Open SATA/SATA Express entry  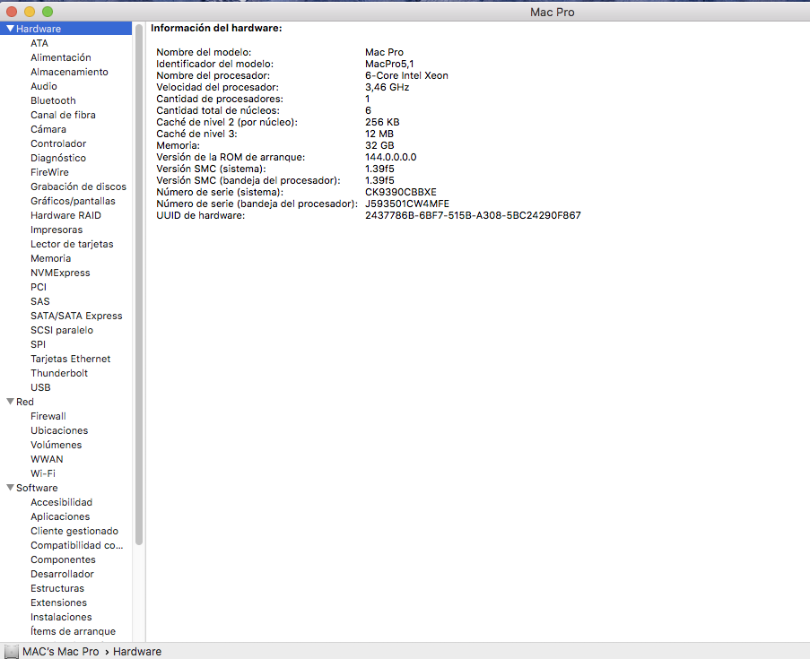(x=76, y=316)
